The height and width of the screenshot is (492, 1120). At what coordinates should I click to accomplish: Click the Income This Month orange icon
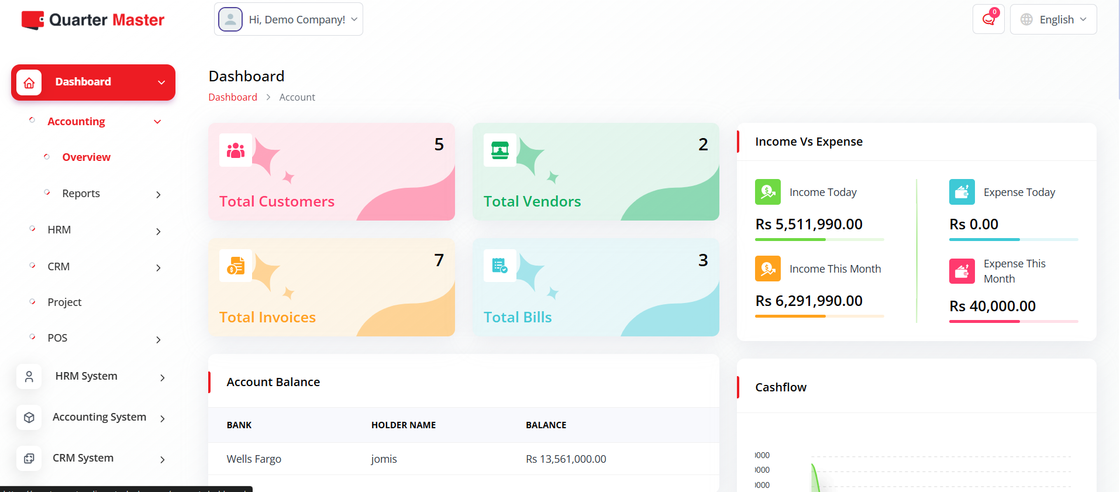pyautogui.click(x=768, y=269)
